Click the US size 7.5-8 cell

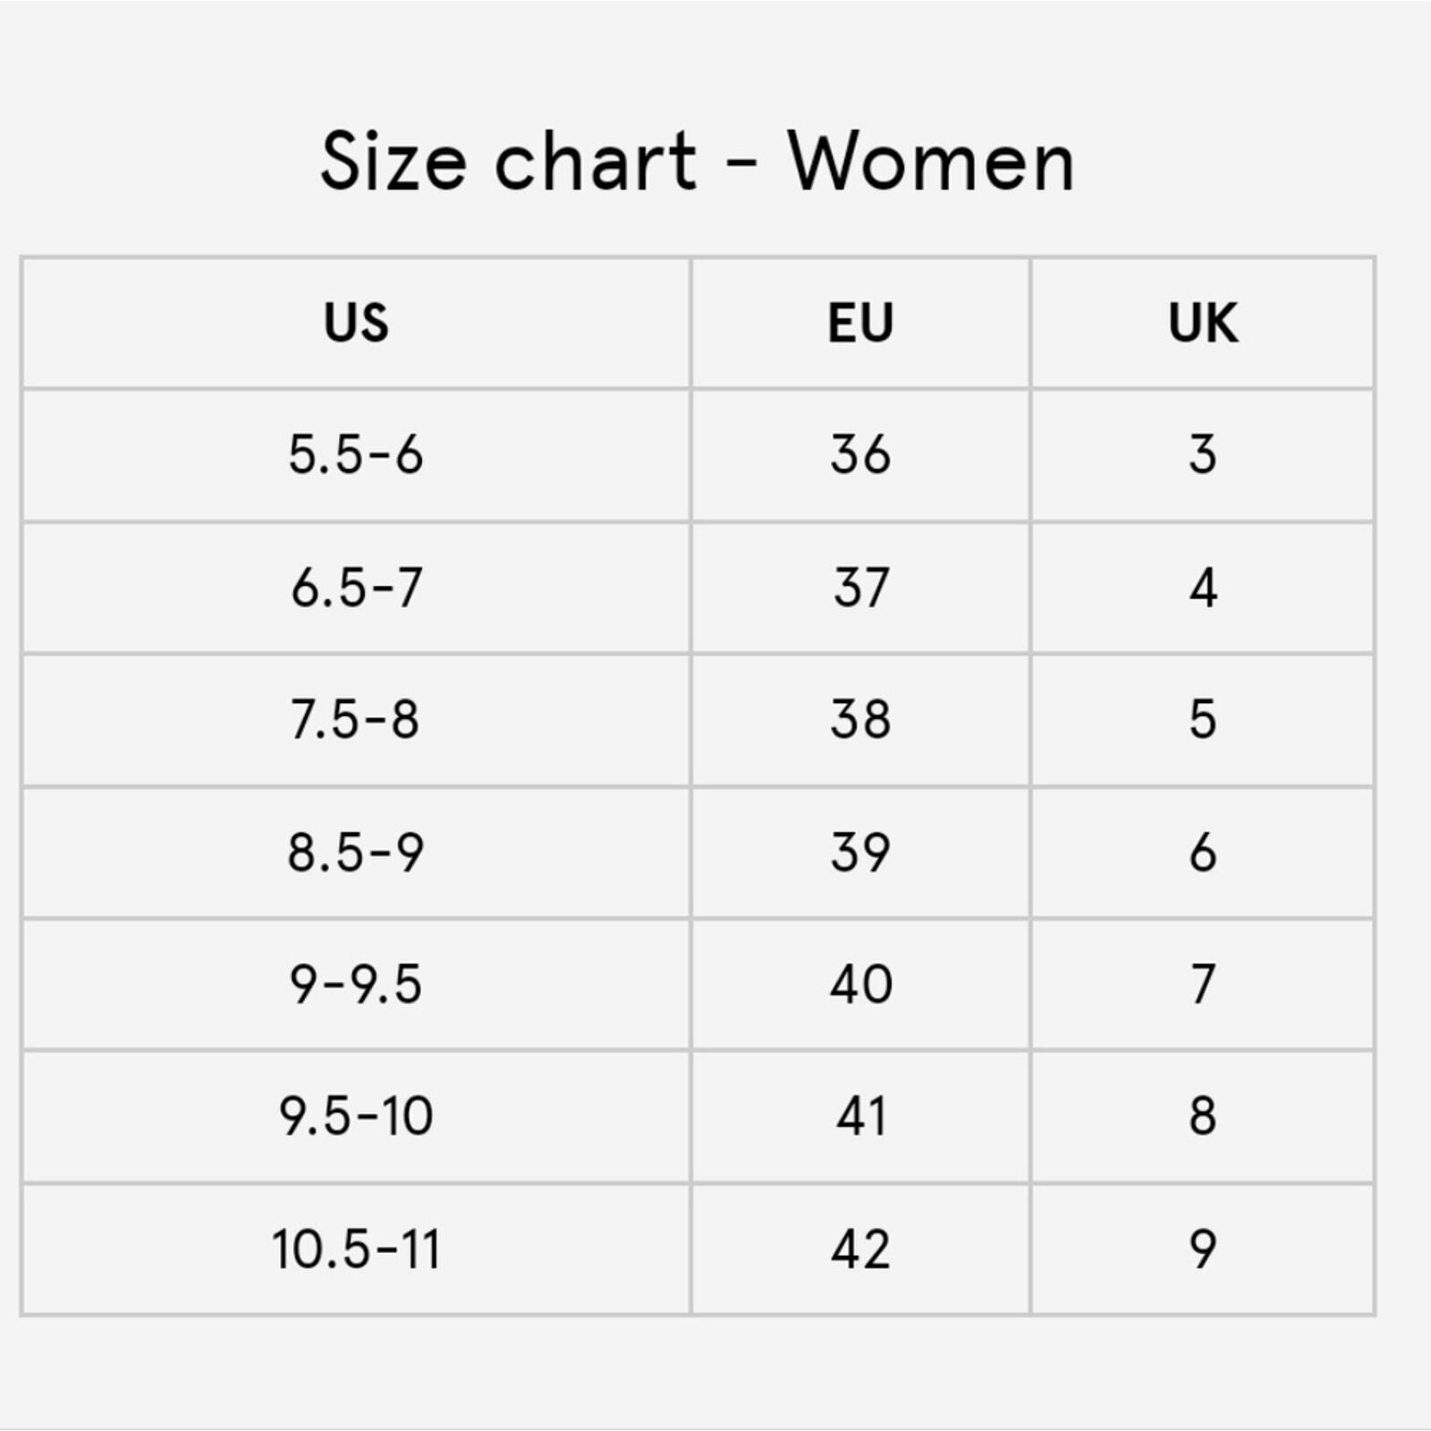click(356, 720)
